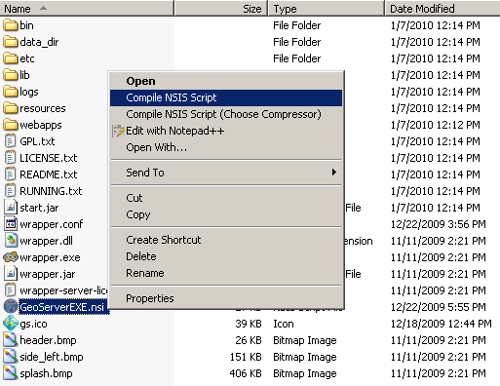This screenshot has height=386, width=500.
Task: Select the data_dir folder icon
Action: (11, 42)
